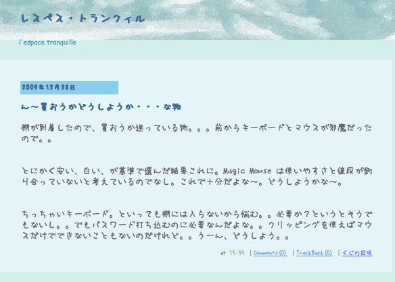This screenshot has height=282, width=395.
Task: Click the watercolor header banner image
Action: (x=197, y=20)
